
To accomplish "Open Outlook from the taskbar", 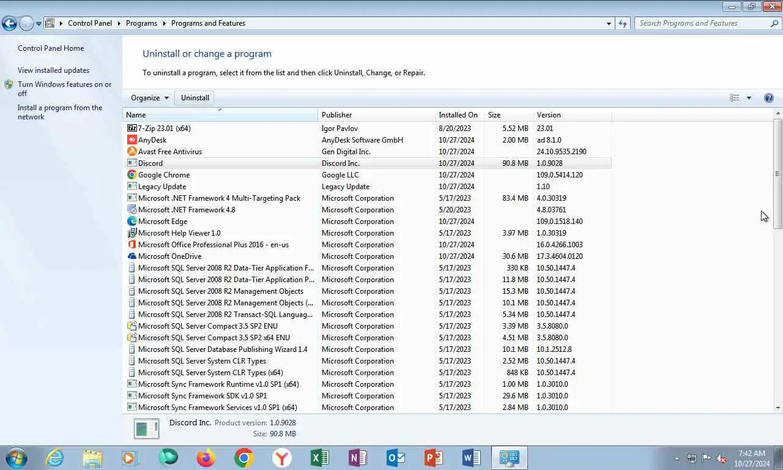I will (396, 458).
